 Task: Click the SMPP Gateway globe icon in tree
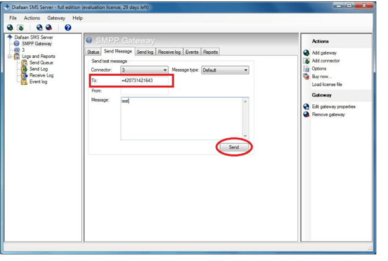(x=17, y=44)
